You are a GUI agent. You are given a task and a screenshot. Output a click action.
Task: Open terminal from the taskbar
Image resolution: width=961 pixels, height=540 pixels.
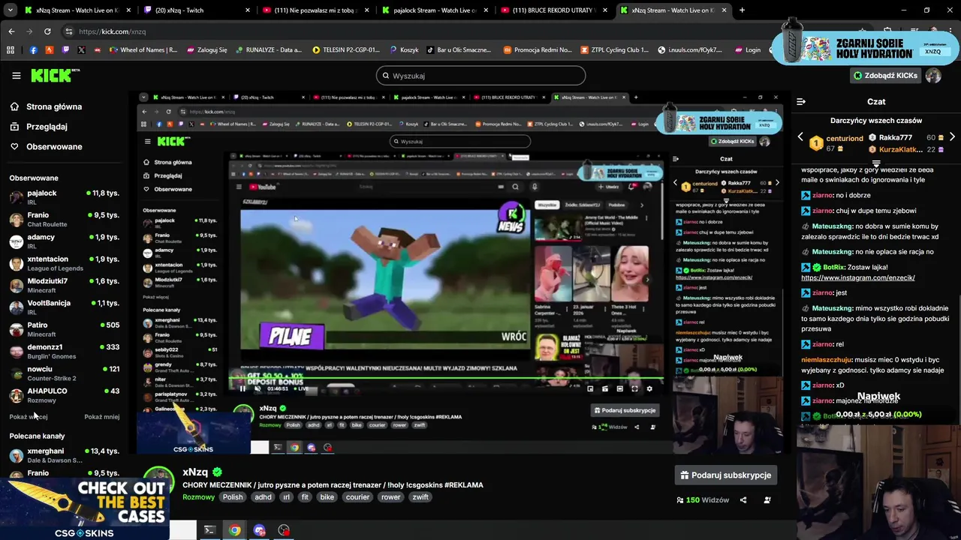pos(209,530)
